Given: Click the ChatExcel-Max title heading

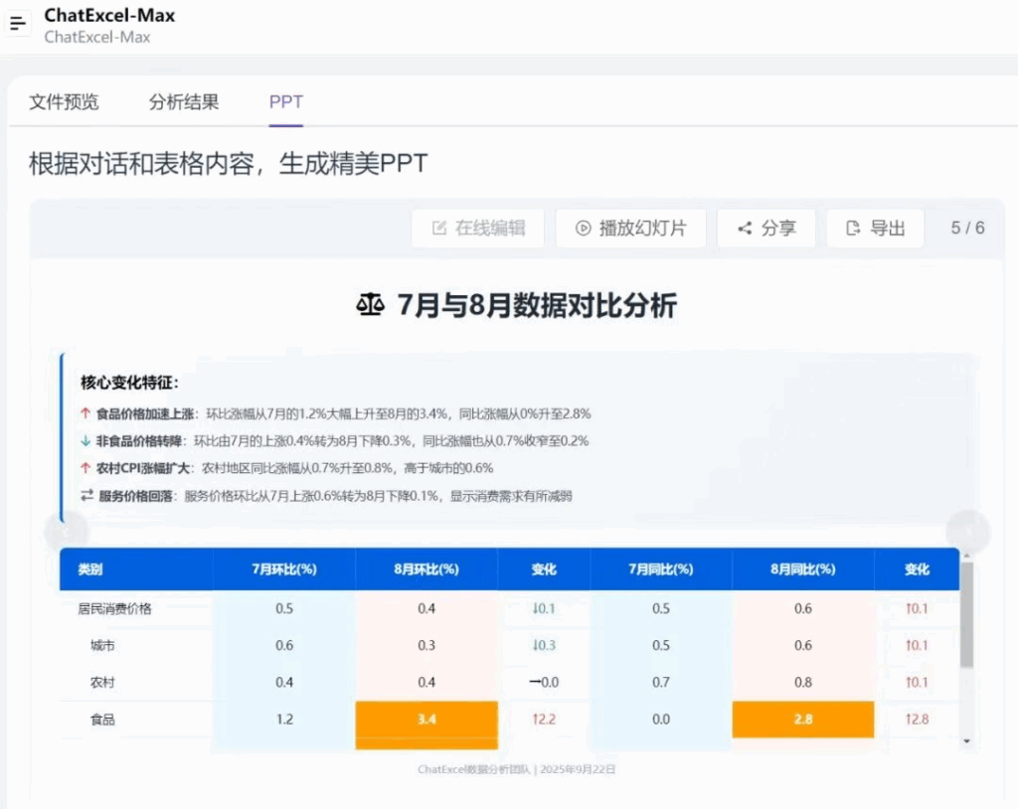Looking at the screenshot, I should point(109,15).
